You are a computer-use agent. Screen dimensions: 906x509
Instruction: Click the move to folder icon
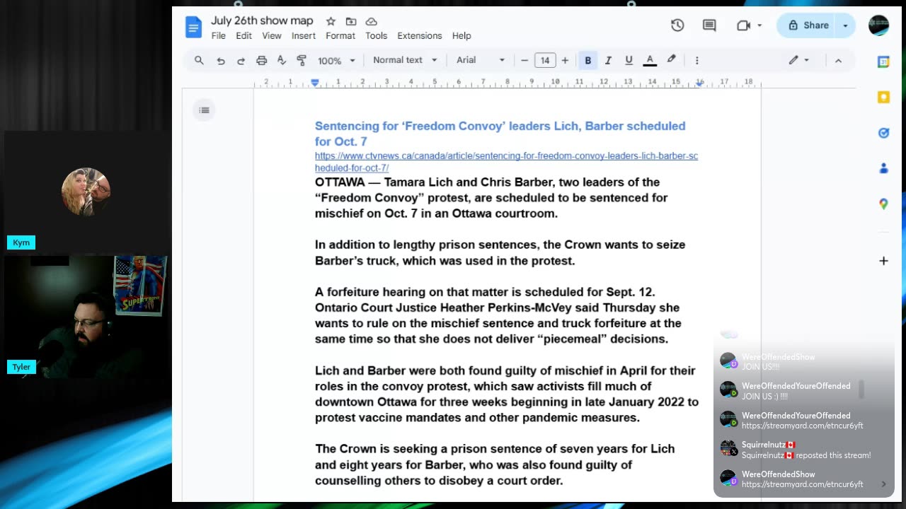coord(351,21)
